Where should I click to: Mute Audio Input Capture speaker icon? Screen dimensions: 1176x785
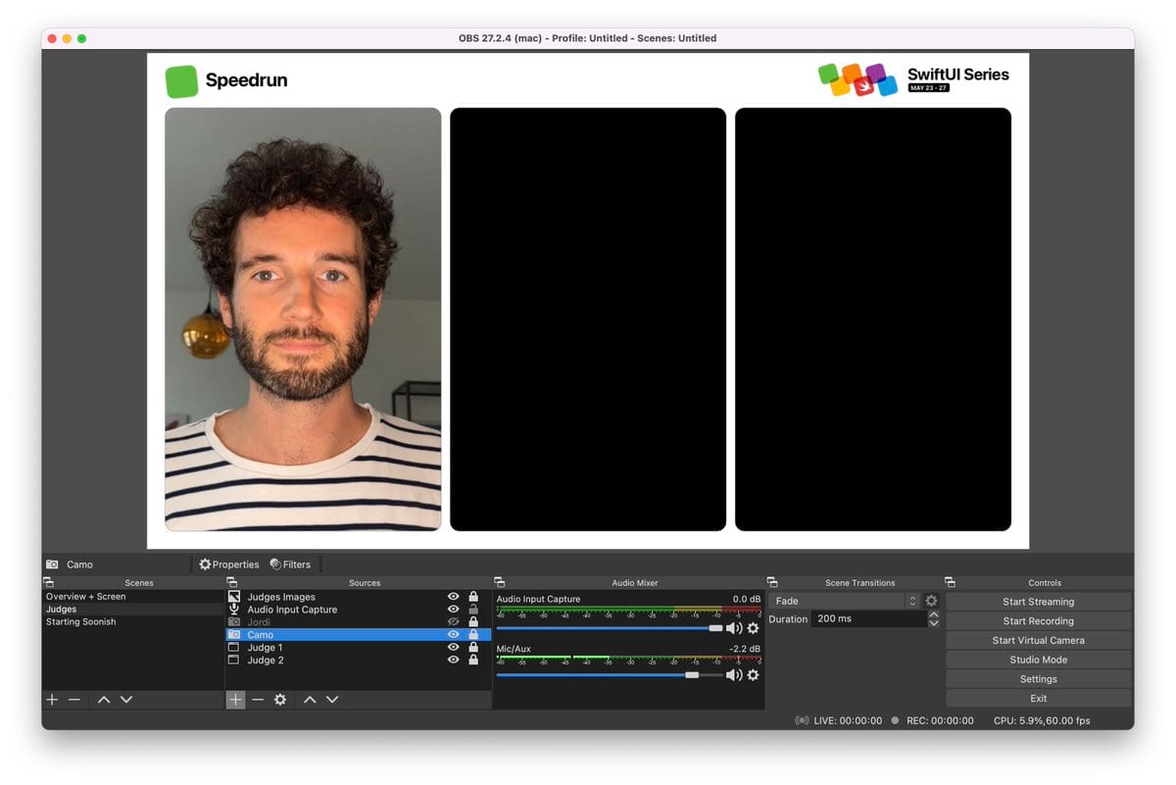pos(734,628)
